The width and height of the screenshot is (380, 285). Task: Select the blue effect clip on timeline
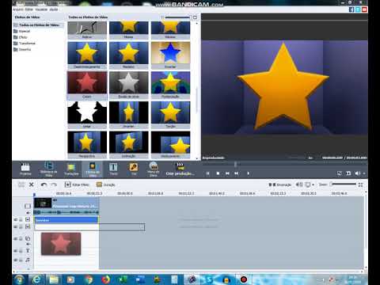point(66,220)
